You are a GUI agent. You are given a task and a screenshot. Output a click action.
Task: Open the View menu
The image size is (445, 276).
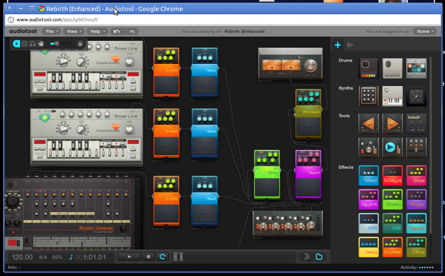[74, 31]
